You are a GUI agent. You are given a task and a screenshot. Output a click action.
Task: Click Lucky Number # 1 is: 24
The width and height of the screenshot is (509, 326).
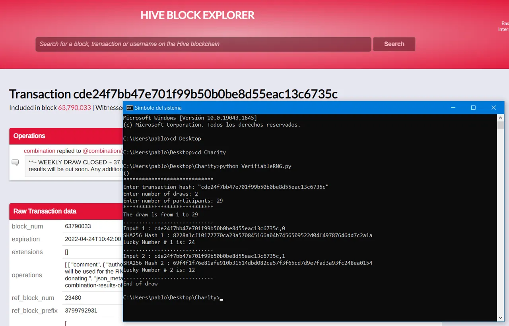[159, 242]
